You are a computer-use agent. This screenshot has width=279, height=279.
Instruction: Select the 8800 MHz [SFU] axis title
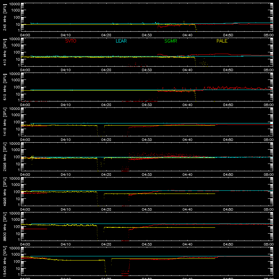5,226
